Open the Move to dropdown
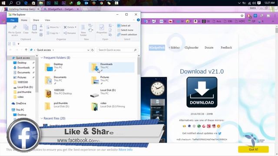Image resolution: width=278 pixels, height=156 pixels. point(53,27)
